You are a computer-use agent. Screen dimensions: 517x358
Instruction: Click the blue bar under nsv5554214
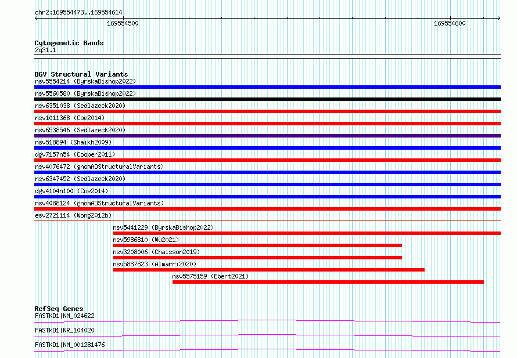click(x=267, y=87)
